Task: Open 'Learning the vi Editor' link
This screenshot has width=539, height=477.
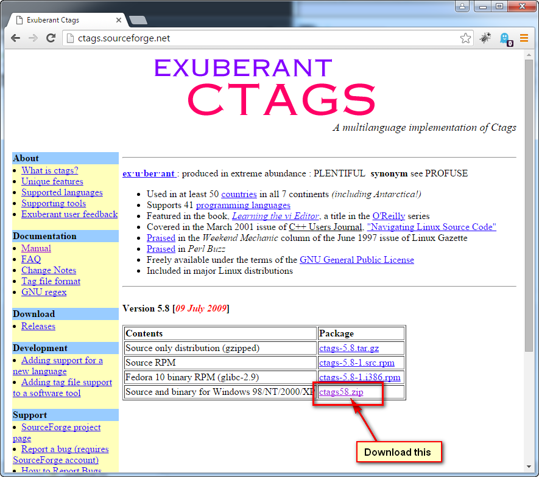Action: [x=276, y=217]
